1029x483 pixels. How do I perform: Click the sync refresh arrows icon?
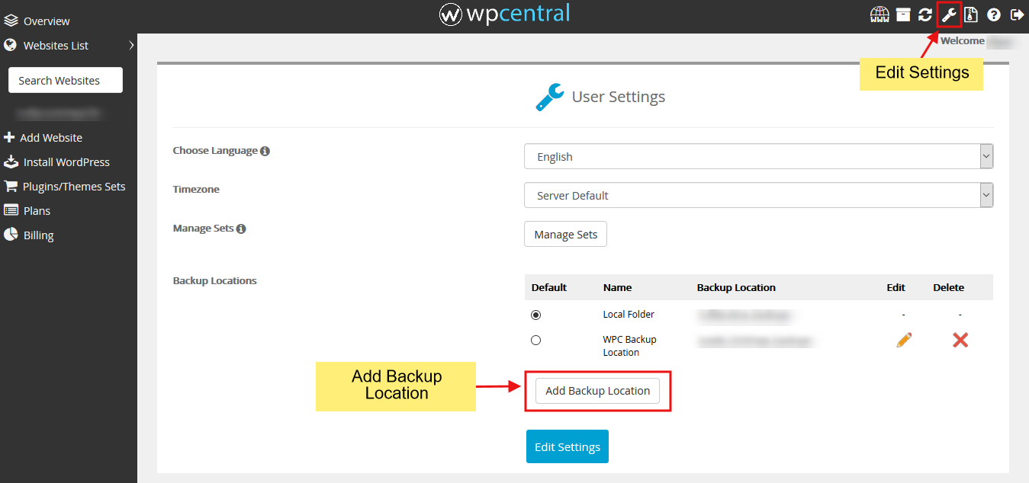tap(925, 14)
